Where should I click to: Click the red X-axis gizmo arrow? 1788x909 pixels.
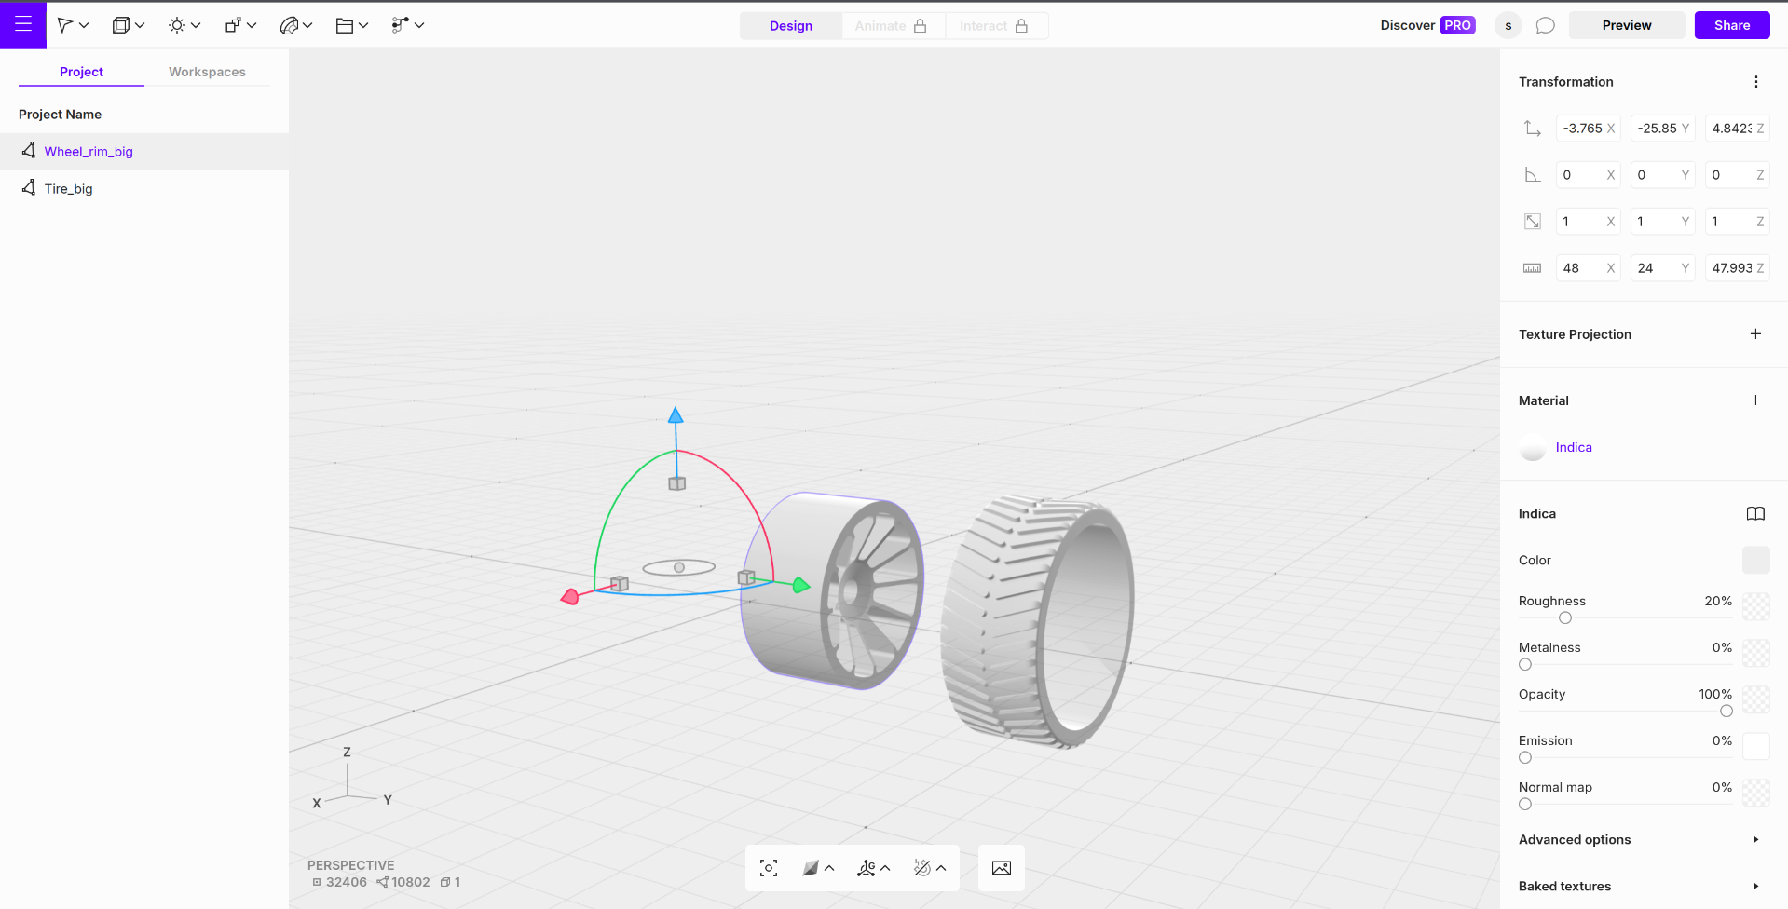click(x=570, y=596)
